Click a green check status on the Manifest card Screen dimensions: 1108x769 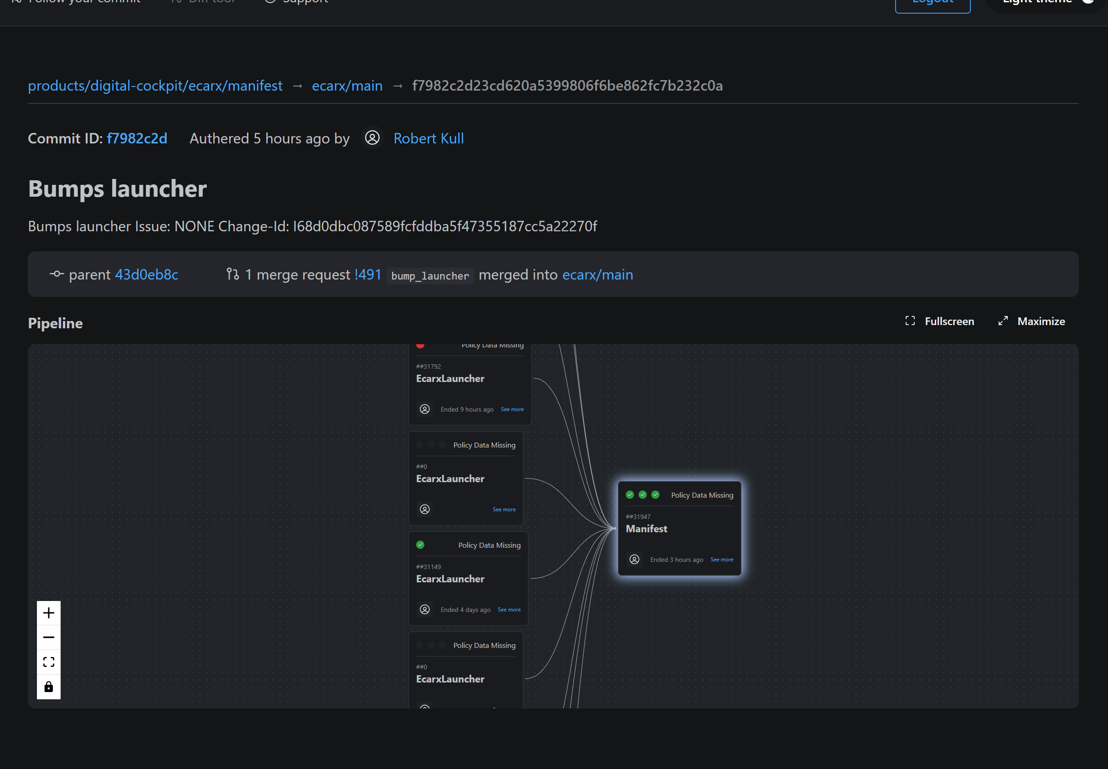point(630,494)
